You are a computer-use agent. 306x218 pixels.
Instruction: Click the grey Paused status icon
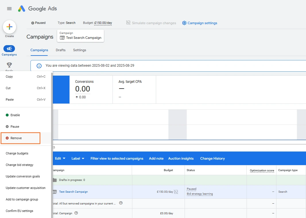coord(33,23)
